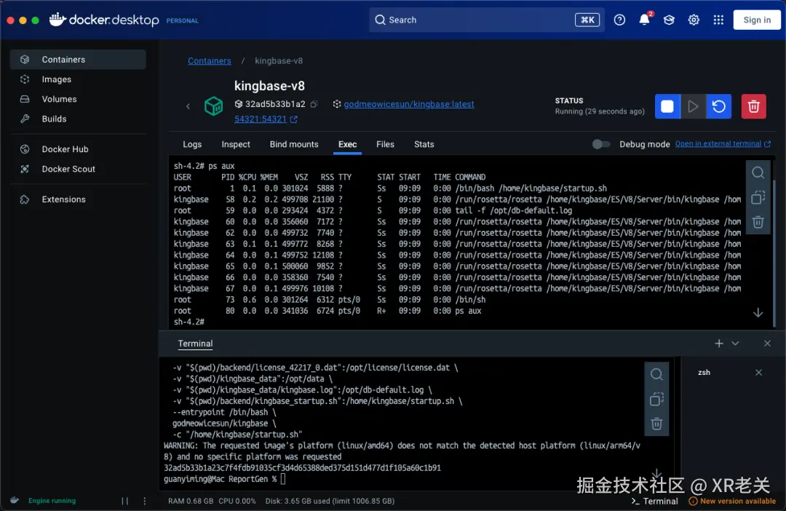
Task: Close the Terminal panel
Action: point(768,344)
